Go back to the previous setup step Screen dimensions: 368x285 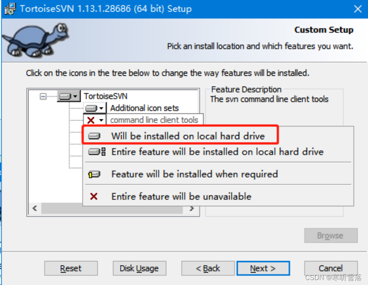(x=208, y=268)
